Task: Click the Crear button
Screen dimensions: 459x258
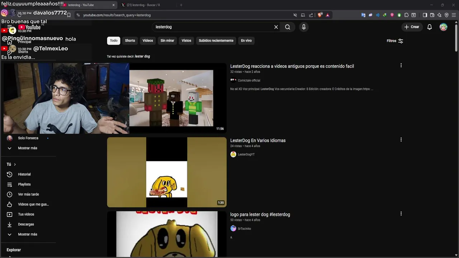Action: coord(412,27)
